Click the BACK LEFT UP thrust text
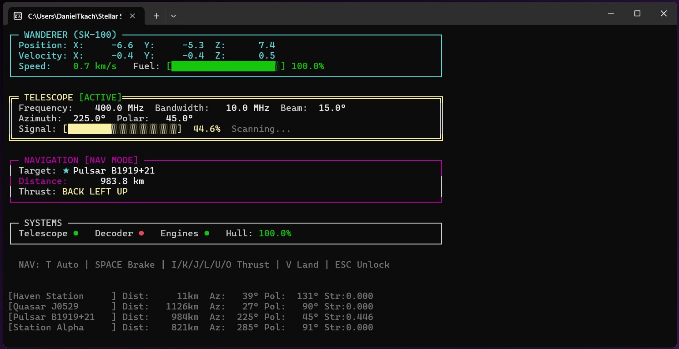The width and height of the screenshot is (679, 349). (x=95, y=192)
